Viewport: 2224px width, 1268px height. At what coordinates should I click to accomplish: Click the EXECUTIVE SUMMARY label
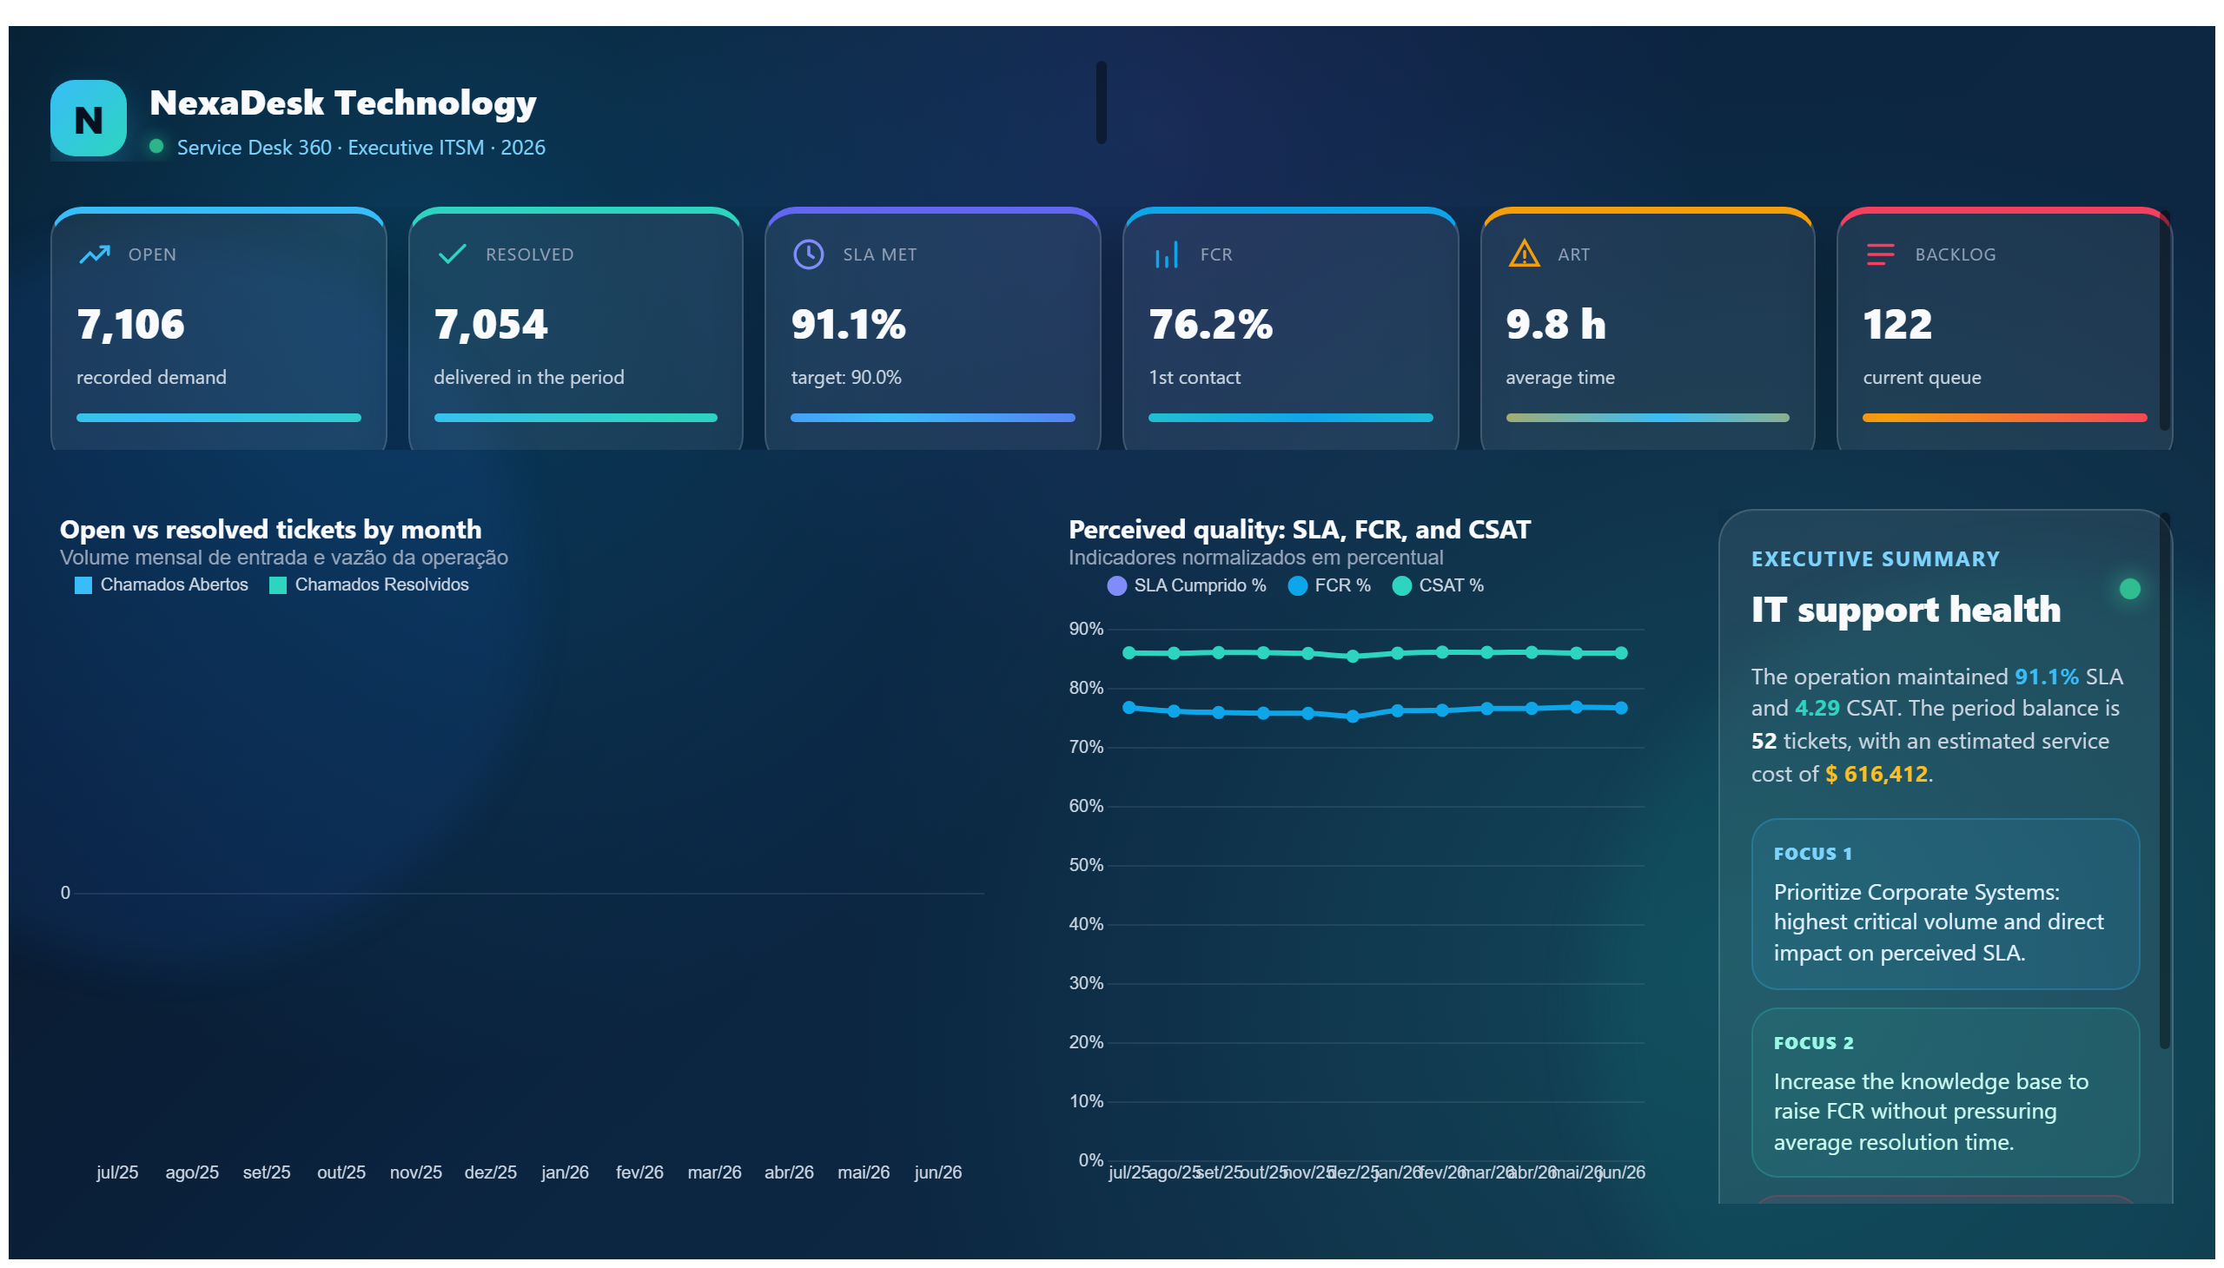point(1875,559)
